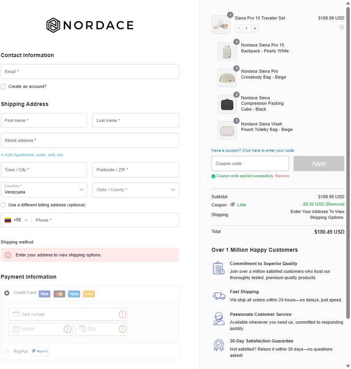Click the American Express card icon
This screenshot has width=351, height=369.
click(x=74, y=294)
